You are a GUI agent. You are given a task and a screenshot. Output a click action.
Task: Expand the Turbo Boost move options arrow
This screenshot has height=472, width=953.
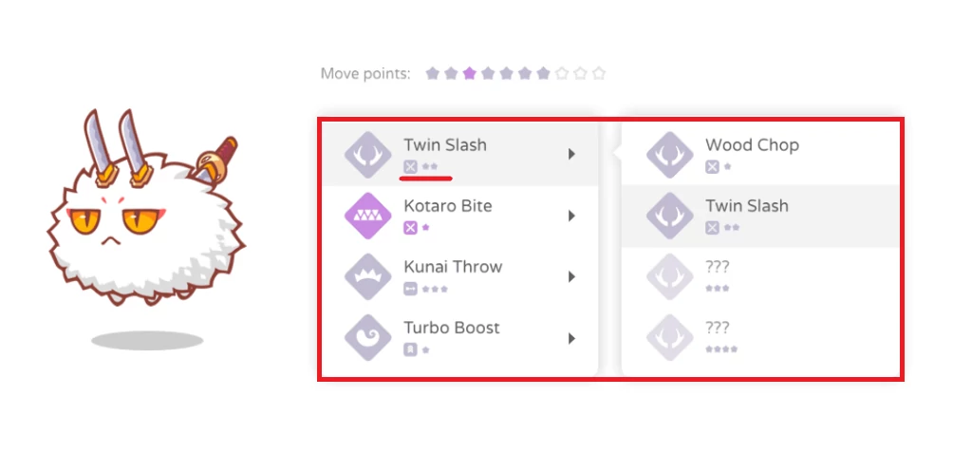tap(571, 338)
